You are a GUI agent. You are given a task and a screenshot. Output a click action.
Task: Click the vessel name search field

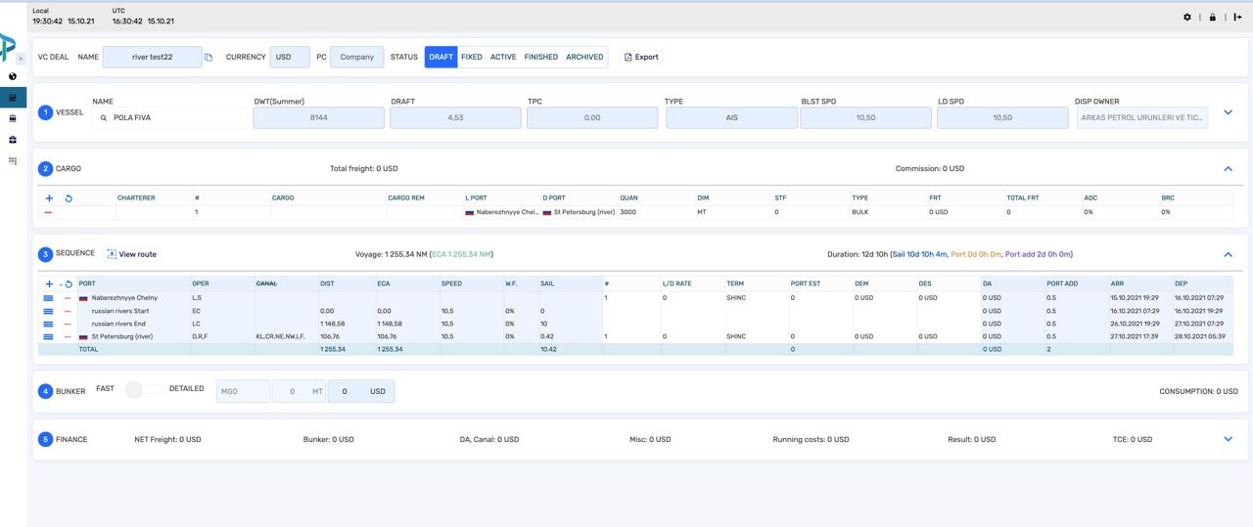pyautogui.click(x=170, y=117)
